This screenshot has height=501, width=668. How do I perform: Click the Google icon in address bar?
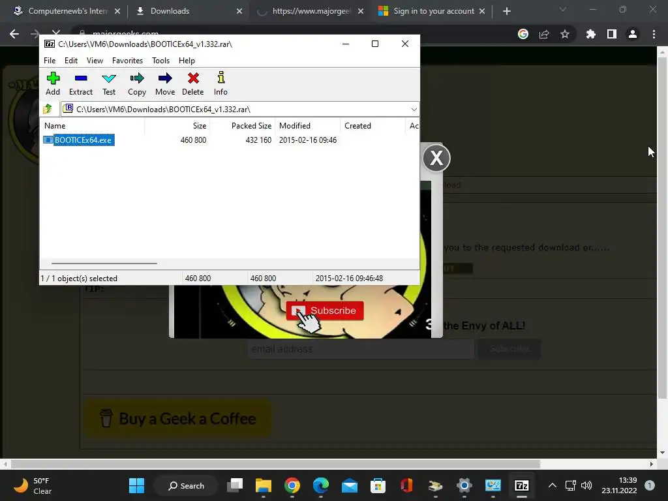click(523, 34)
